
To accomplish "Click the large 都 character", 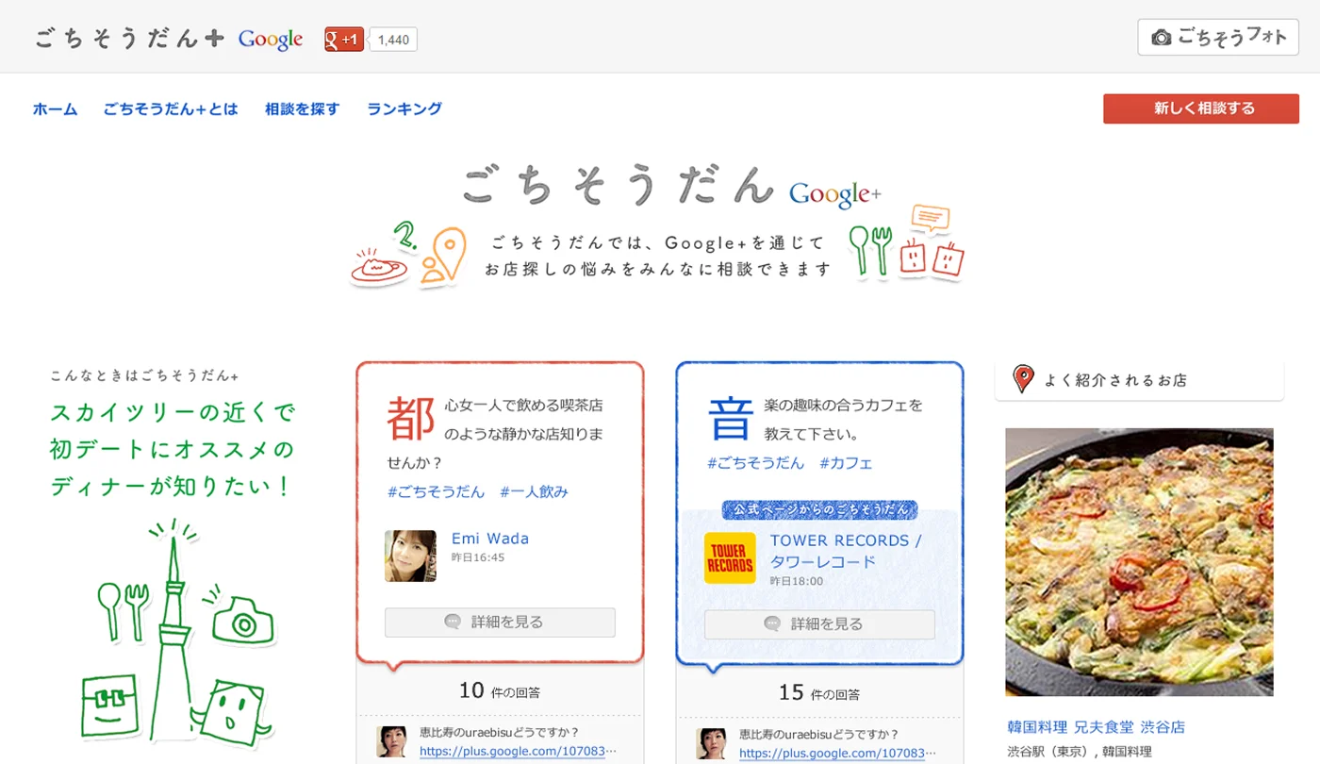I will 411,419.
